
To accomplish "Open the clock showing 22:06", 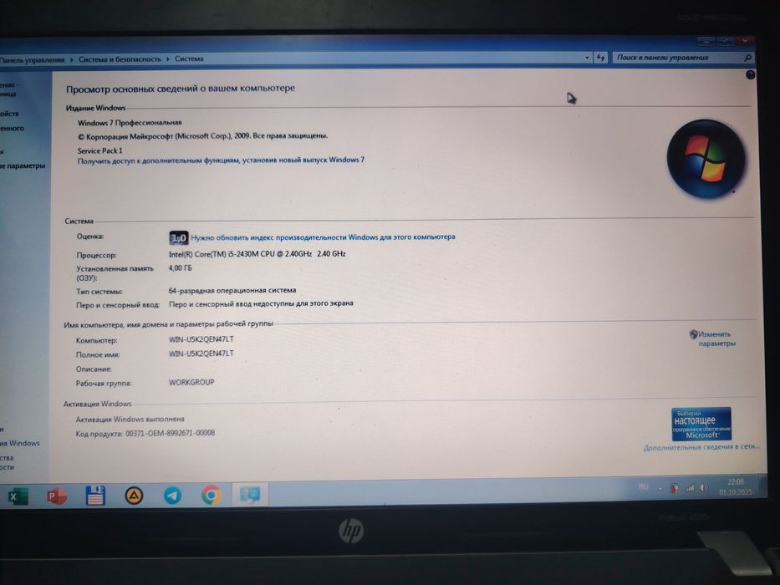I will pos(735,487).
